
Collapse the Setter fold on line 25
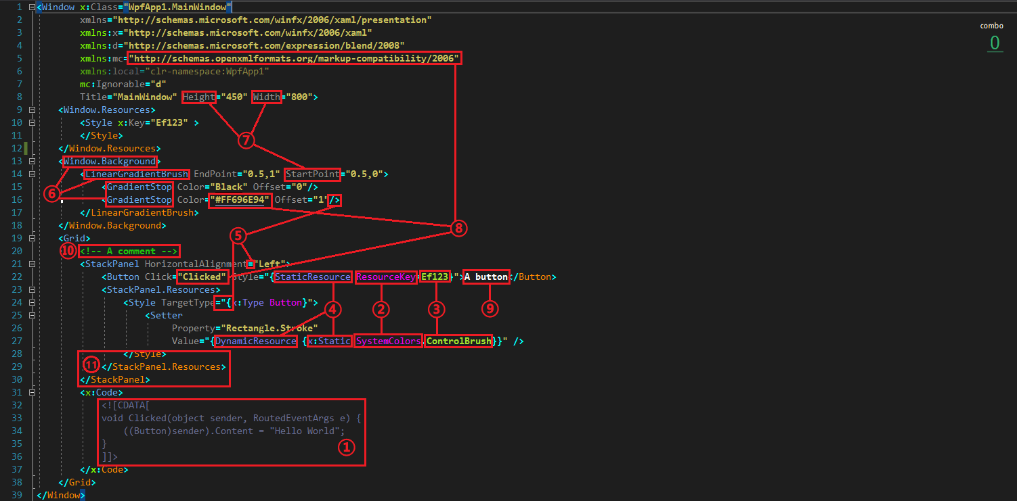click(31, 315)
